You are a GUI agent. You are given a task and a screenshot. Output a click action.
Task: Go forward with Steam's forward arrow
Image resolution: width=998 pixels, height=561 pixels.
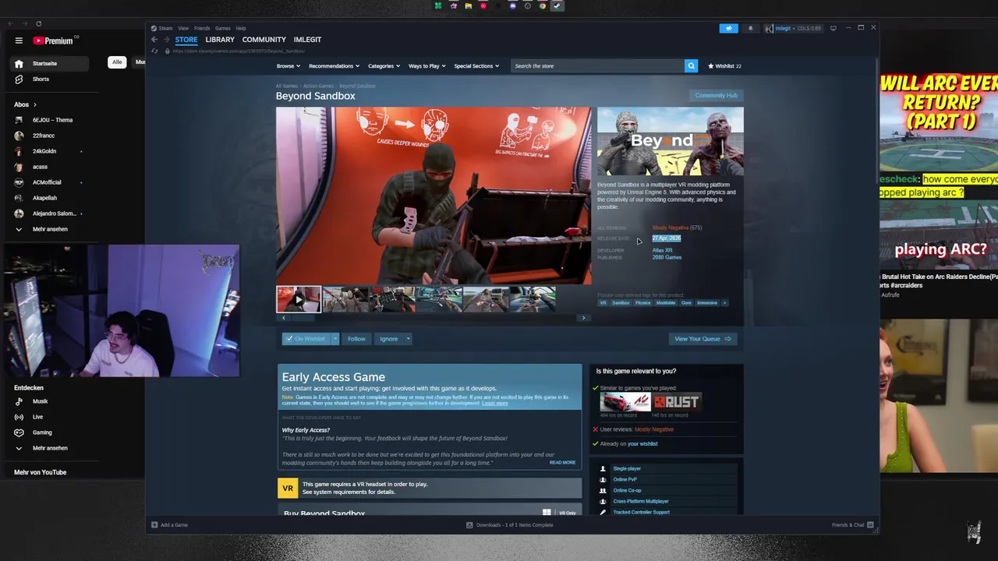(x=165, y=40)
